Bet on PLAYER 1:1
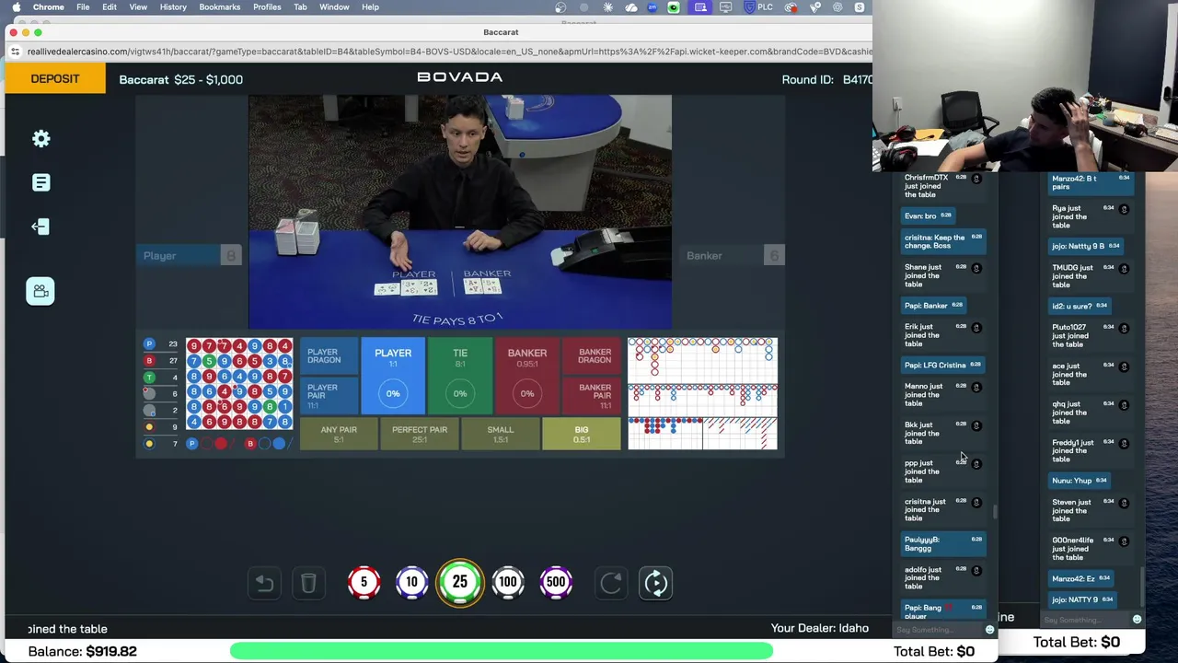 (x=393, y=376)
